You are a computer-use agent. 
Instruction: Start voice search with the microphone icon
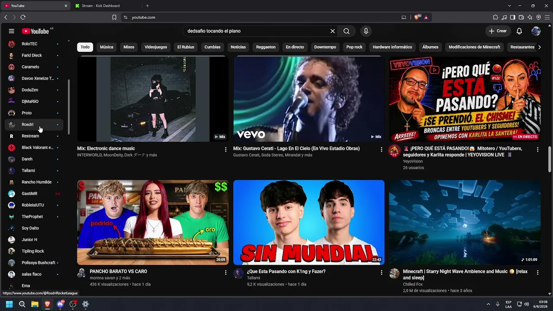[x=366, y=31]
